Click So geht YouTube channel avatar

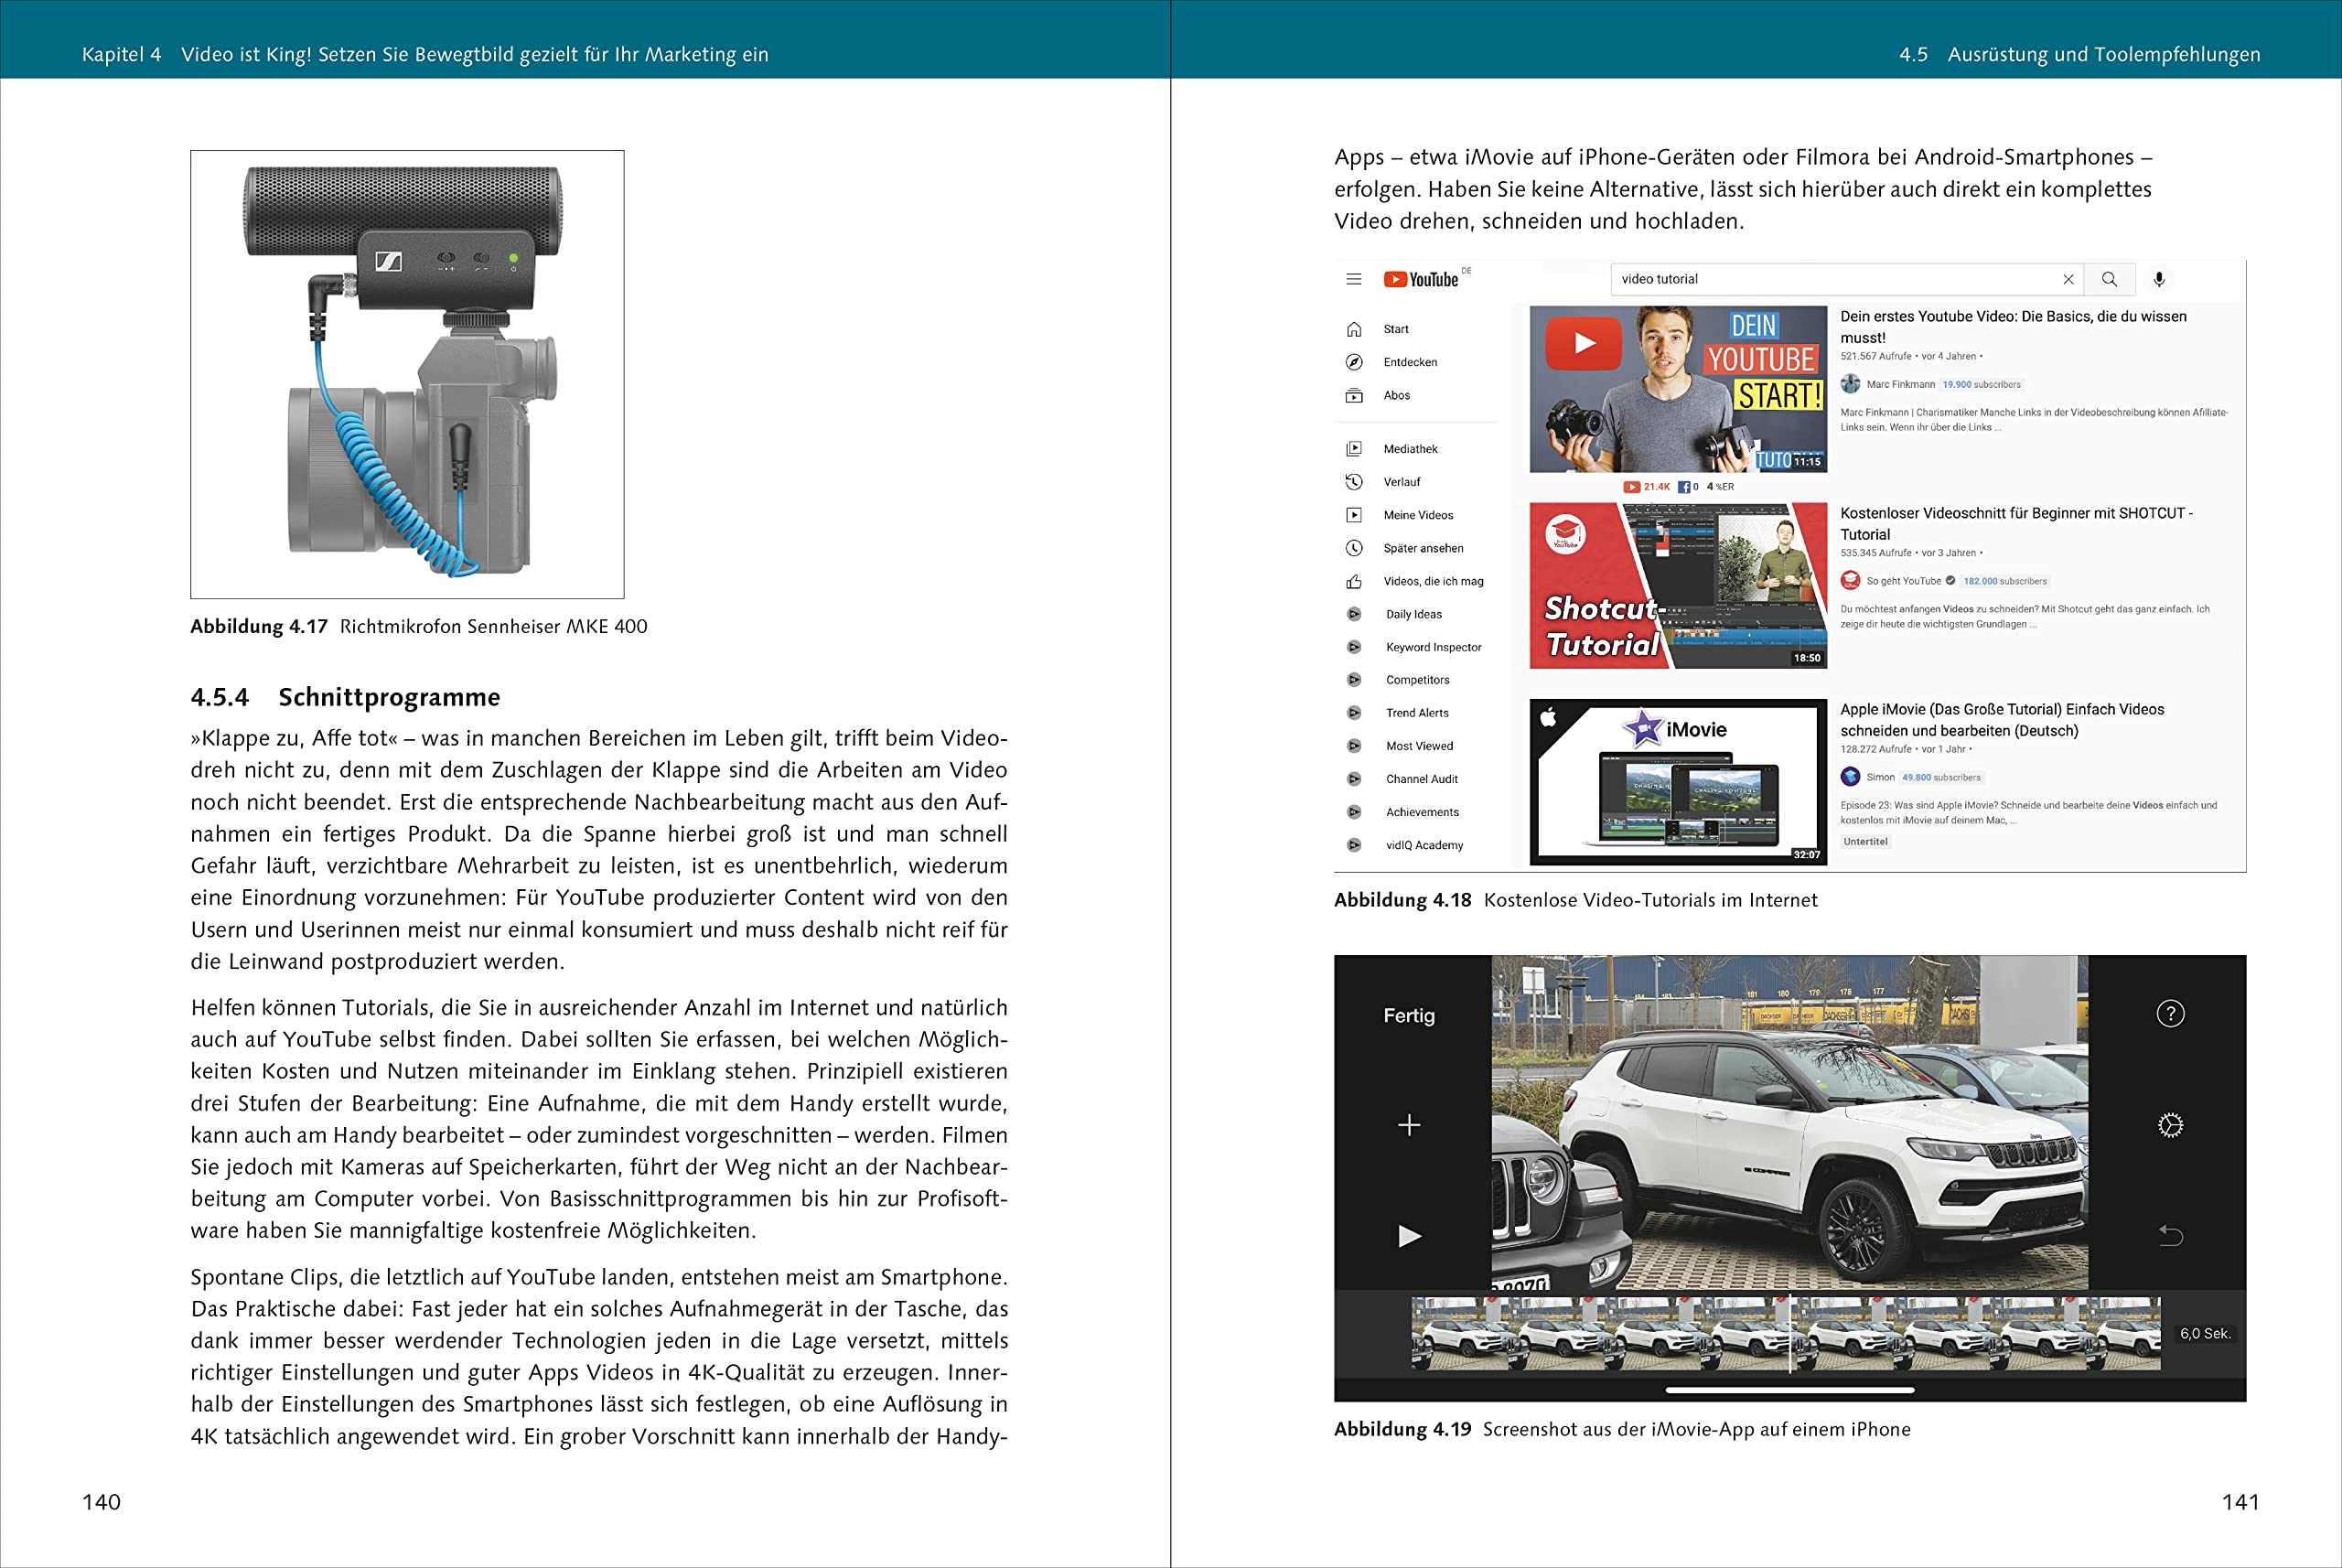(1850, 581)
